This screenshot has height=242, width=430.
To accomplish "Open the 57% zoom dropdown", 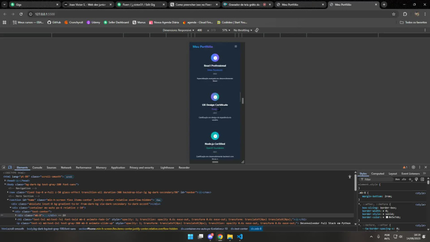I will [x=226, y=30].
